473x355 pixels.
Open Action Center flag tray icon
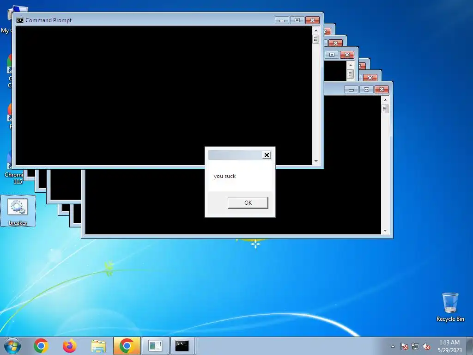point(404,346)
